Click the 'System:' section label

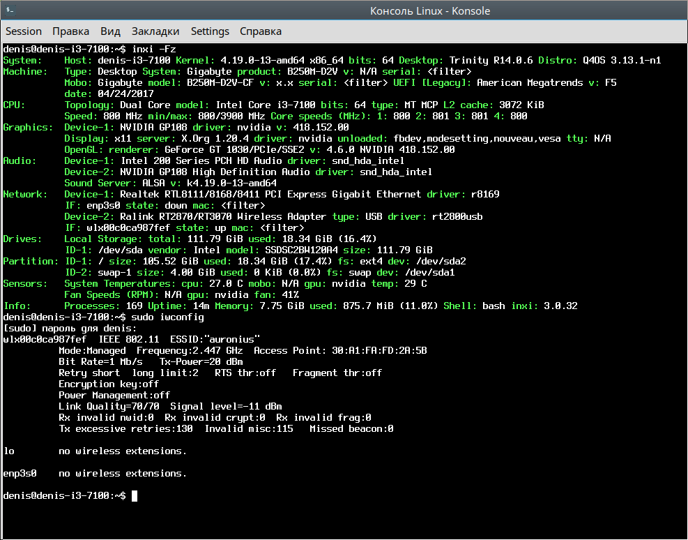coord(22,60)
